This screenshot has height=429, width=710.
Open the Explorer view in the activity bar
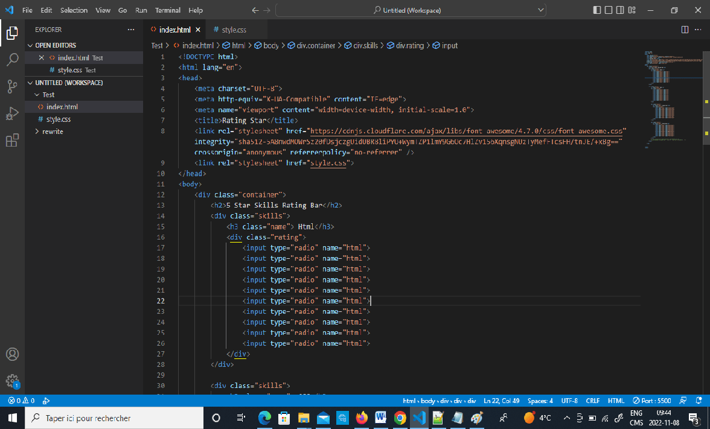point(12,33)
